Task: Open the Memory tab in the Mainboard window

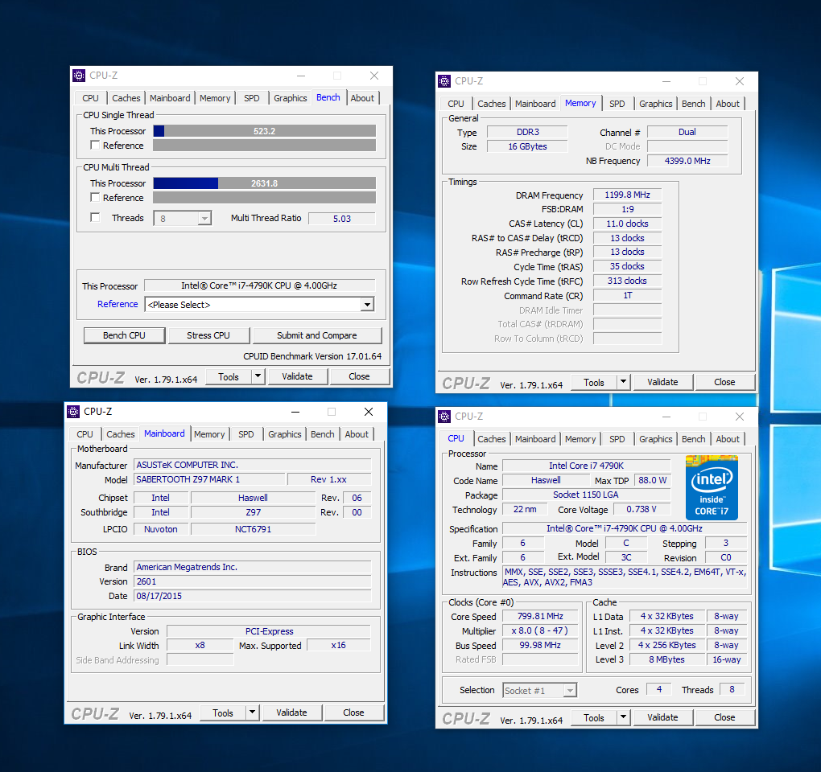Action: click(x=209, y=434)
